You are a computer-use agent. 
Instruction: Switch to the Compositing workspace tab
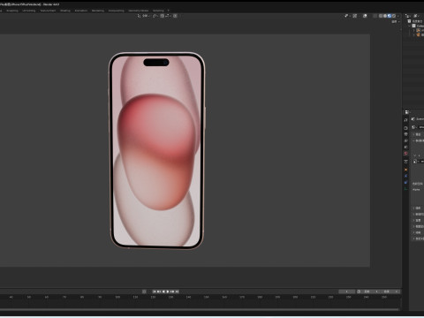click(x=117, y=11)
